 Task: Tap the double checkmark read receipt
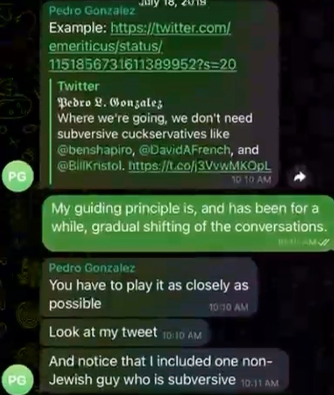pos(324,243)
